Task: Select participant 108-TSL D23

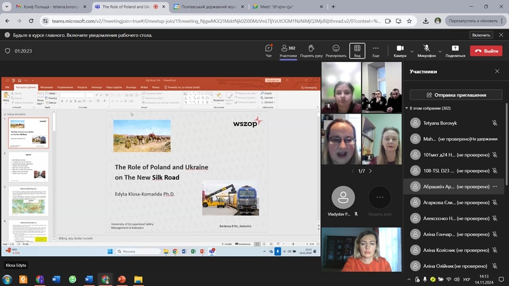Action: click(454, 171)
